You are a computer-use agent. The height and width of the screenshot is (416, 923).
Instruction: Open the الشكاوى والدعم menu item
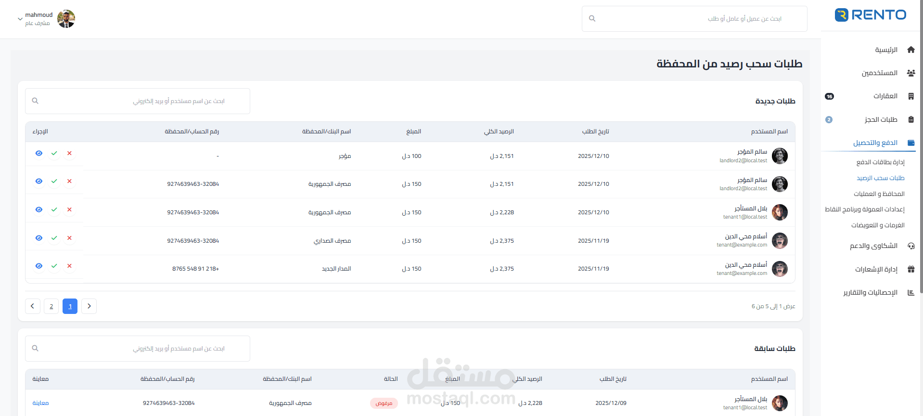[x=873, y=246]
